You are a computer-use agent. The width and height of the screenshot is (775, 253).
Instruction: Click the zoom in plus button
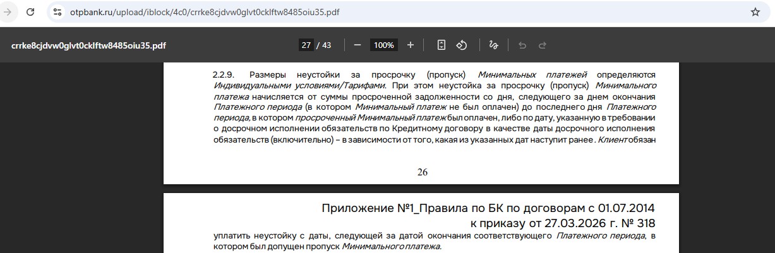coord(411,45)
